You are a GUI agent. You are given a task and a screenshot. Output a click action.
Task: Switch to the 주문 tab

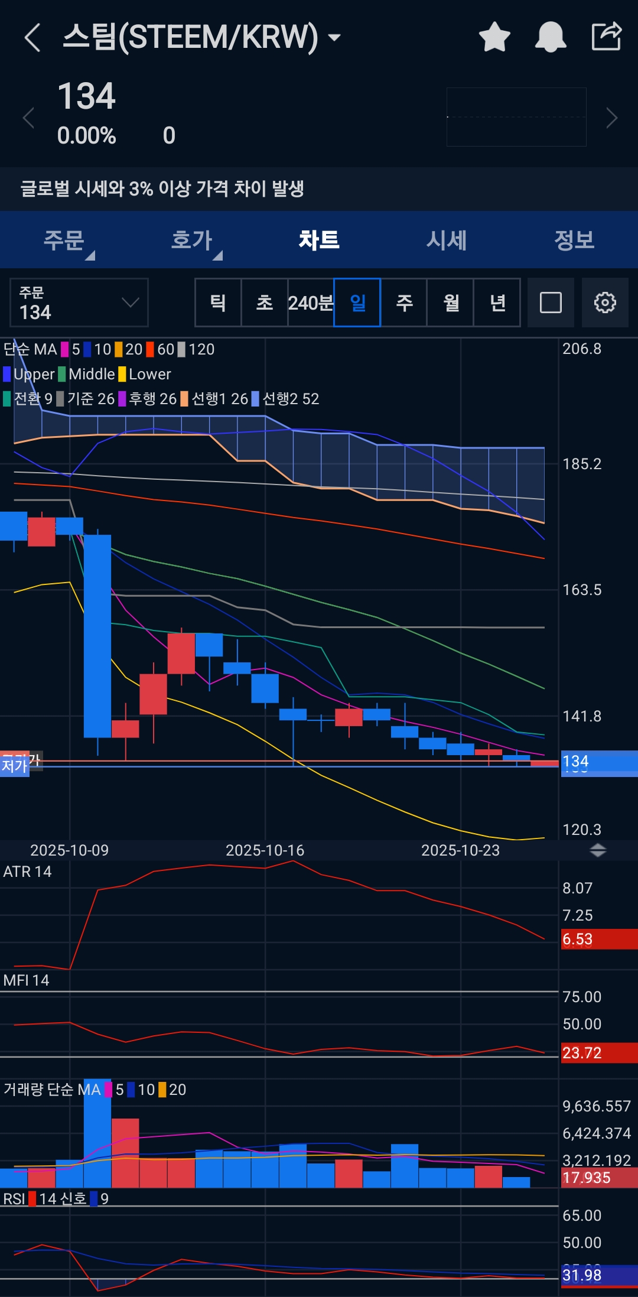point(64,240)
